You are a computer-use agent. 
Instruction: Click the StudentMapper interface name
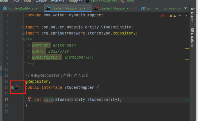tap(79, 87)
